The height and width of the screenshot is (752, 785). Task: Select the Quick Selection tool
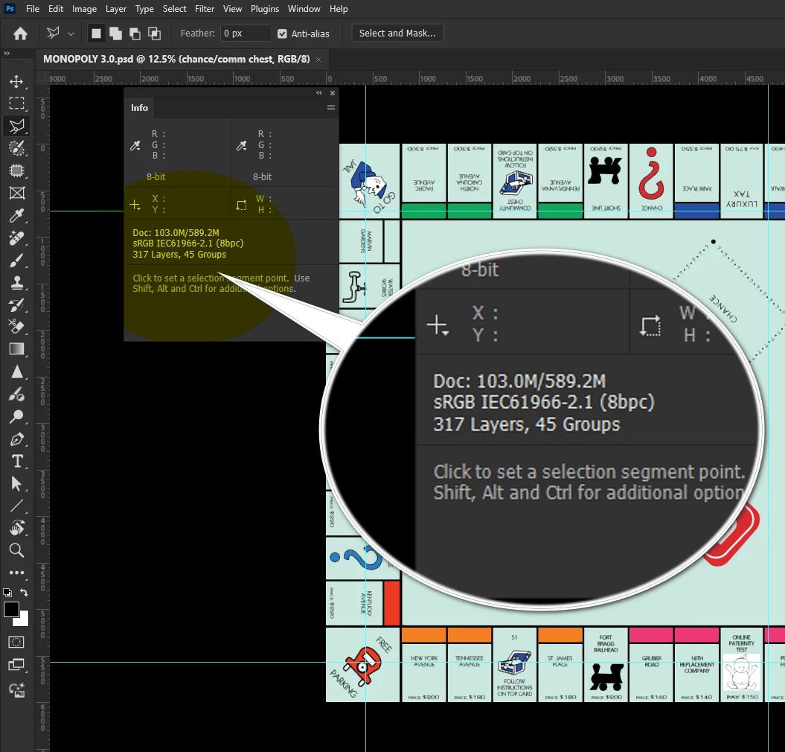16,148
